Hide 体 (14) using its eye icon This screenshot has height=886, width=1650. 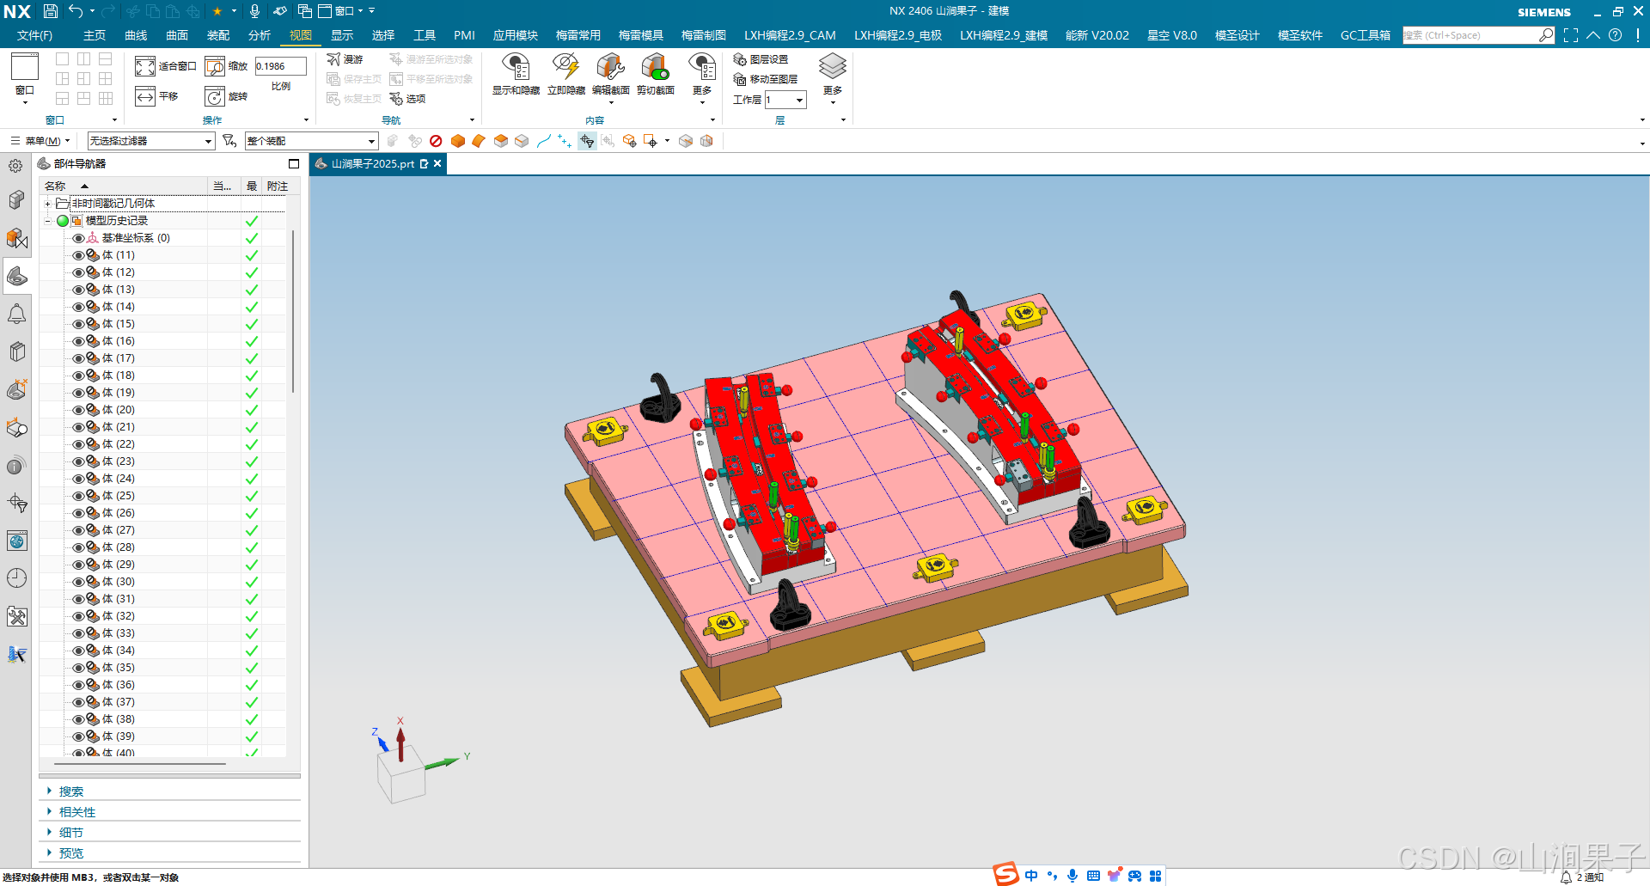click(x=78, y=307)
